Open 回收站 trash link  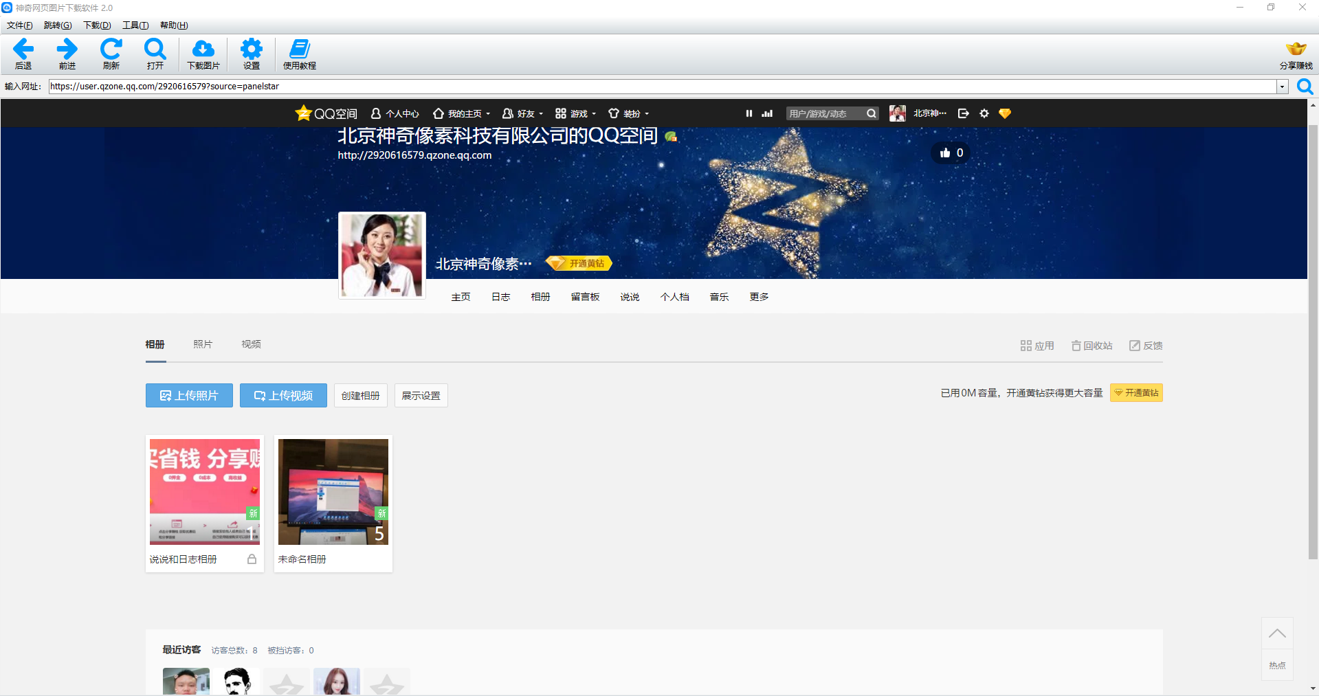point(1091,346)
